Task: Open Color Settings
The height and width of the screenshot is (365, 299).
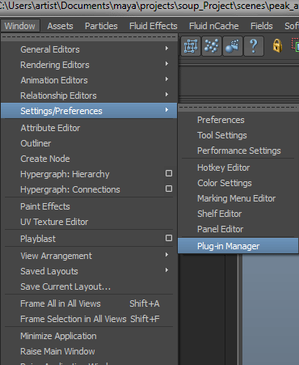Action: click(x=238, y=183)
